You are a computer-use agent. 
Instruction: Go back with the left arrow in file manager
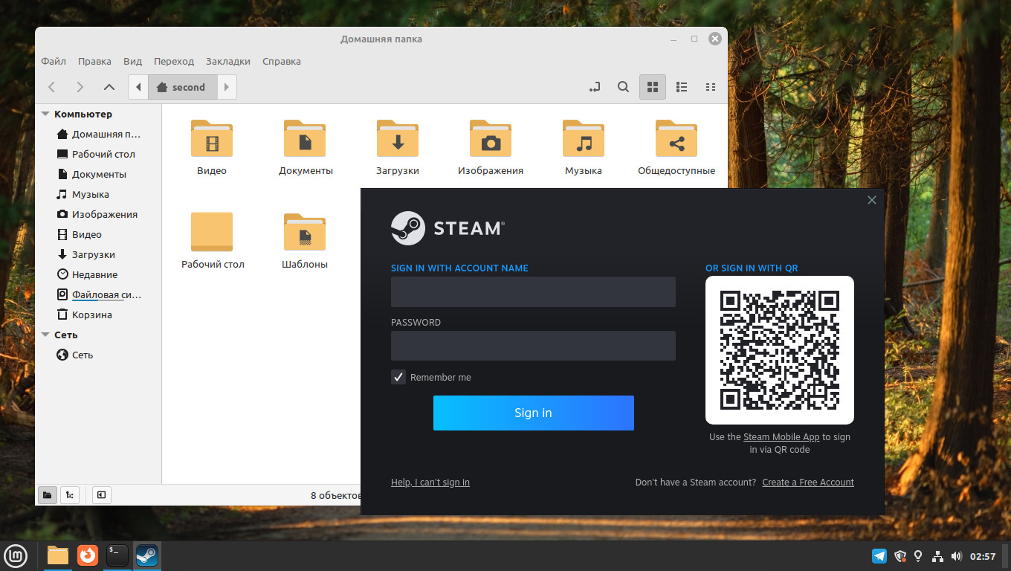tap(51, 87)
